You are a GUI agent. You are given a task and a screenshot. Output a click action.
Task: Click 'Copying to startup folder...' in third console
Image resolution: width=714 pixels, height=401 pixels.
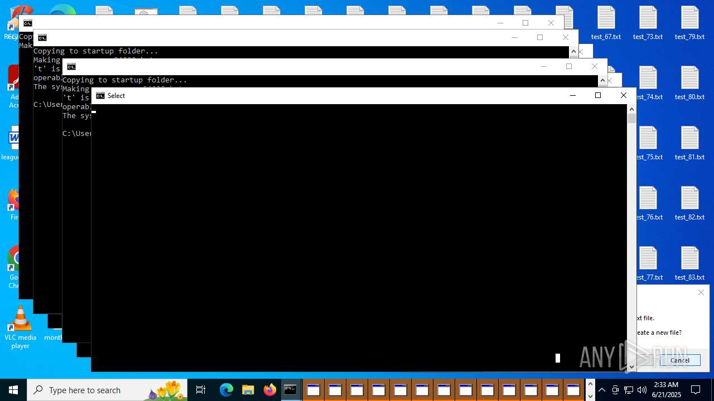pyautogui.click(x=125, y=80)
